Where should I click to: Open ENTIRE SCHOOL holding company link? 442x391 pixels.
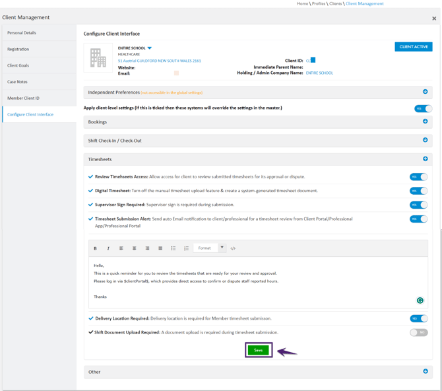(x=319, y=73)
